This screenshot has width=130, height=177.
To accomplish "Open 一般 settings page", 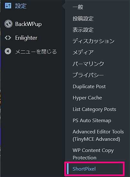I will pos(78,7).
